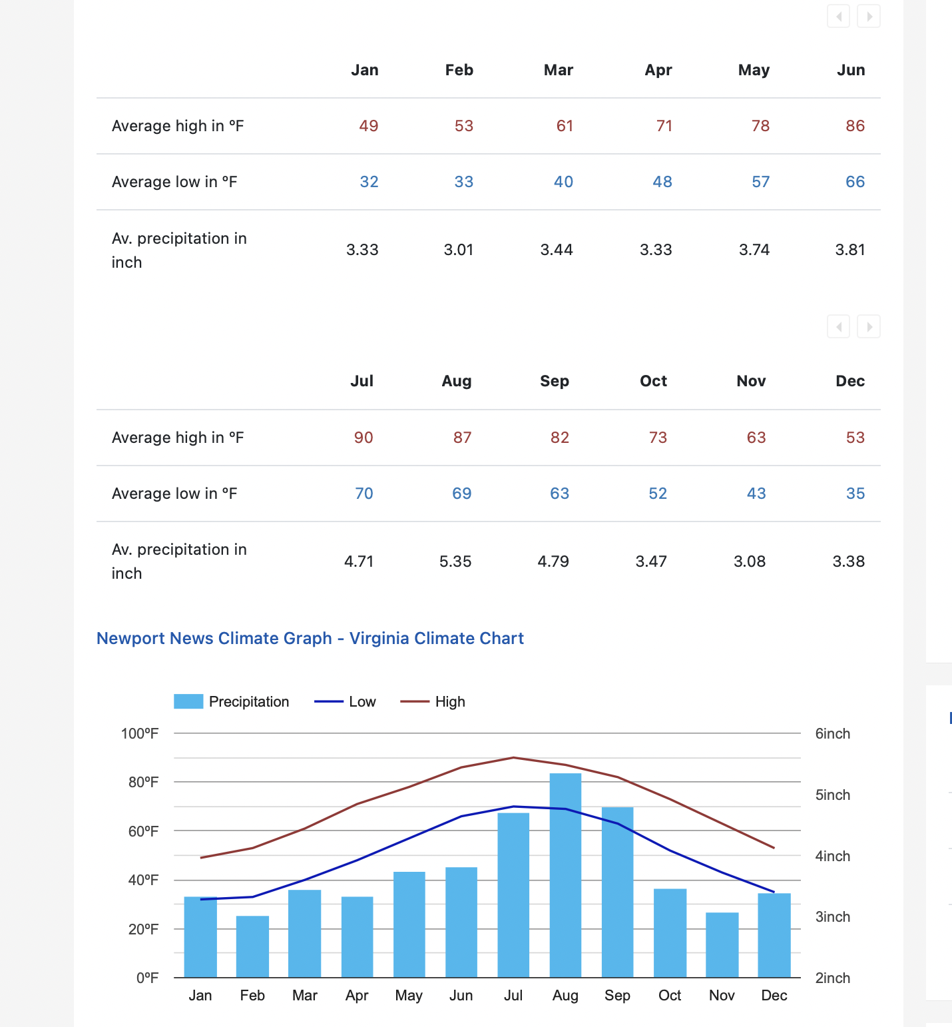Image resolution: width=952 pixels, height=1027 pixels.
Task: Click November average high value 63
Action: pos(756,438)
